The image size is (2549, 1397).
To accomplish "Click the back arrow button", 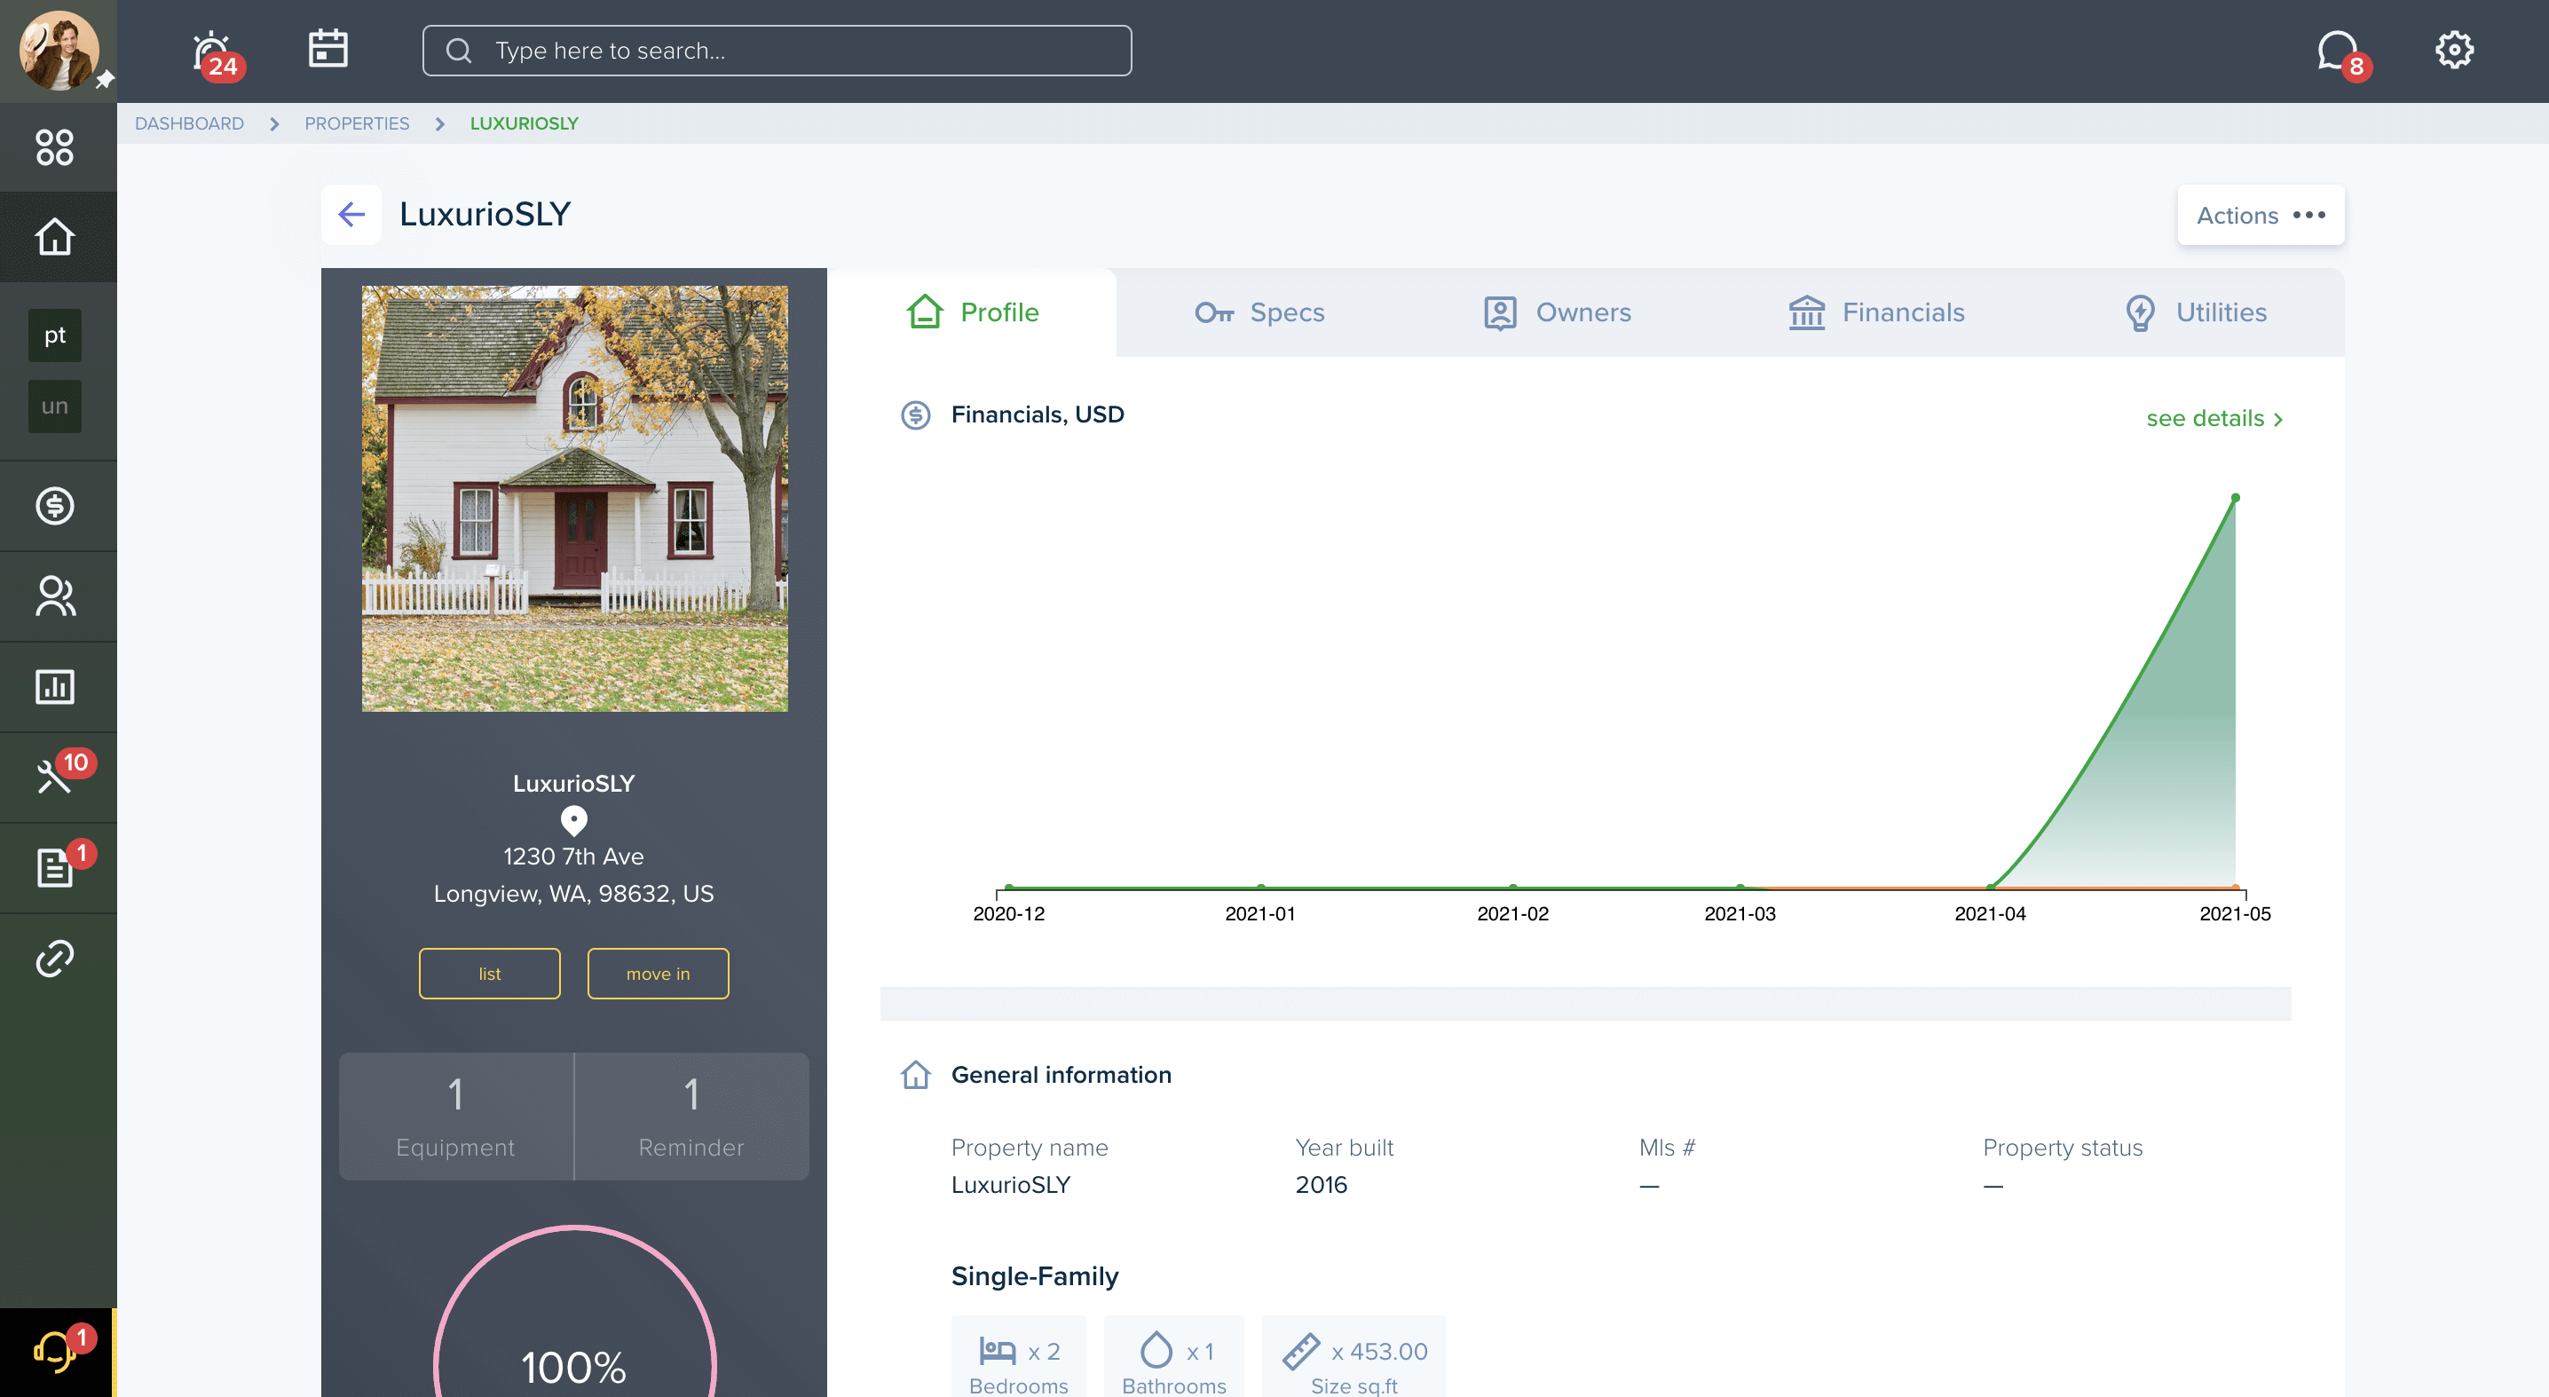I will click(351, 215).
